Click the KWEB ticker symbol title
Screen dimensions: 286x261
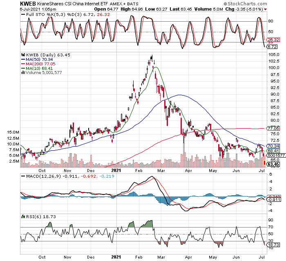click(x=28, y=3)
